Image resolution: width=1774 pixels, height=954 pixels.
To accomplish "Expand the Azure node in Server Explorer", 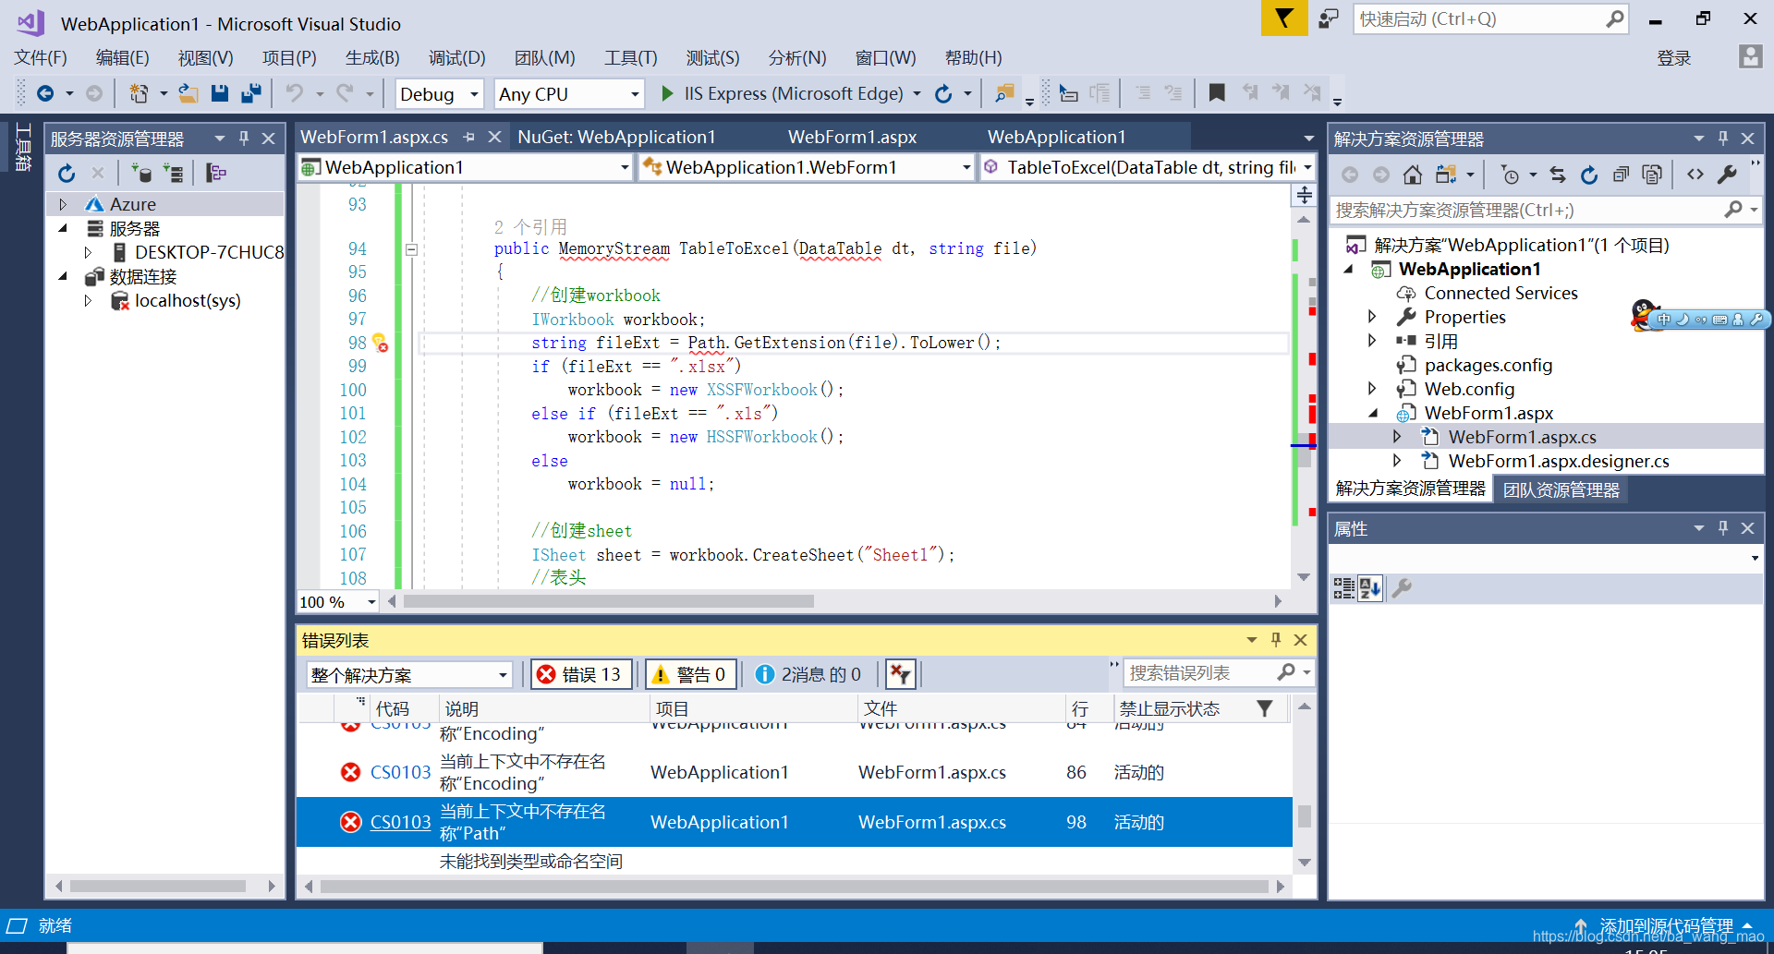I will click(63, 204).
